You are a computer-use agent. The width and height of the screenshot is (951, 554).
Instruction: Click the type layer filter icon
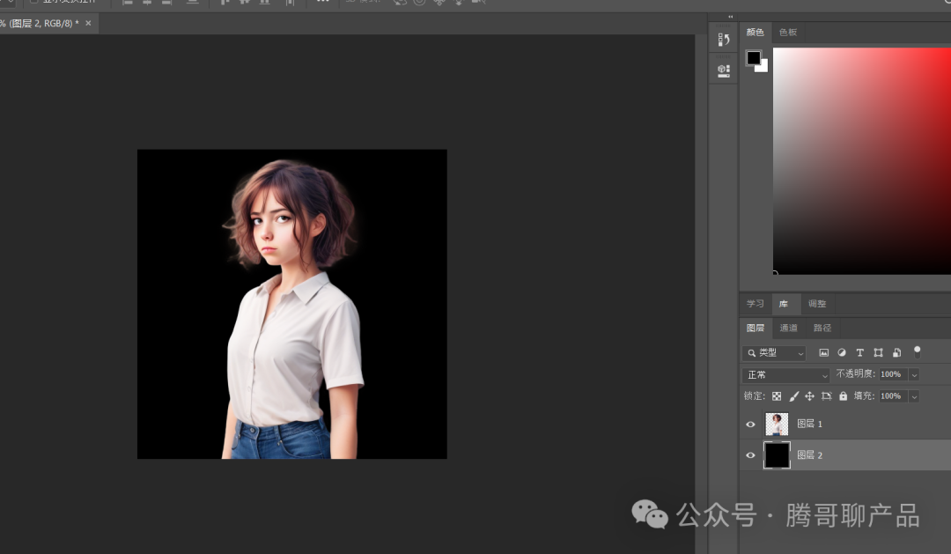pyautogui.click(x=860, y=352)
